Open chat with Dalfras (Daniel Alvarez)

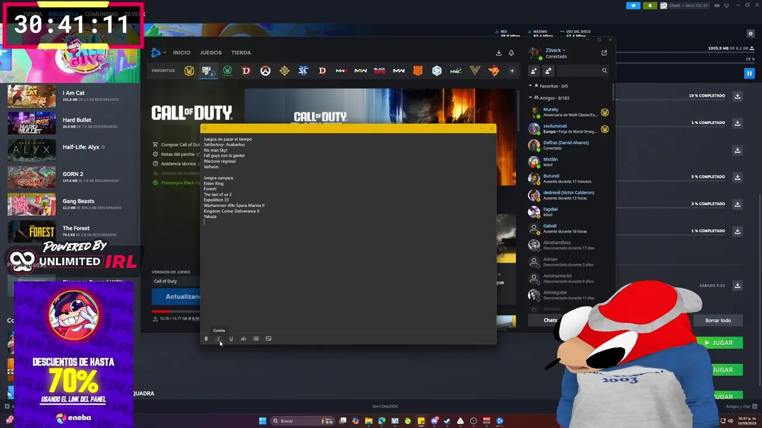coord(569,145)
